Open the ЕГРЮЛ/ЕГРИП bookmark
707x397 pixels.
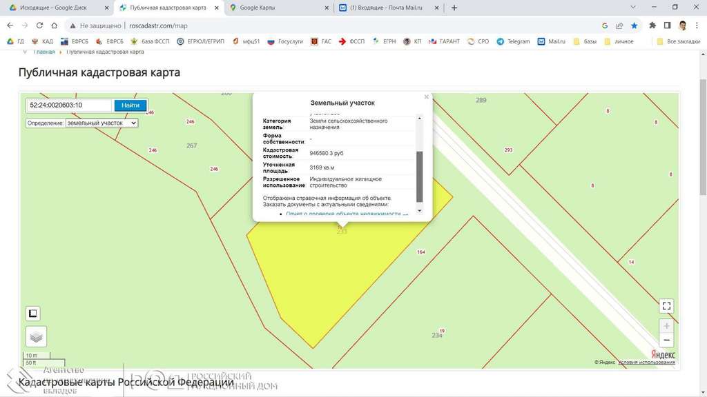pyautogui.click(x=200, y=41)
